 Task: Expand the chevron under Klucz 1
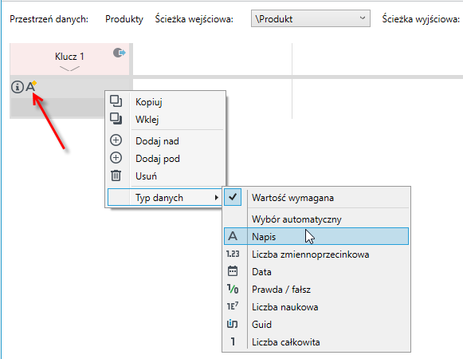pyautogui.click(x=69, y=69)
